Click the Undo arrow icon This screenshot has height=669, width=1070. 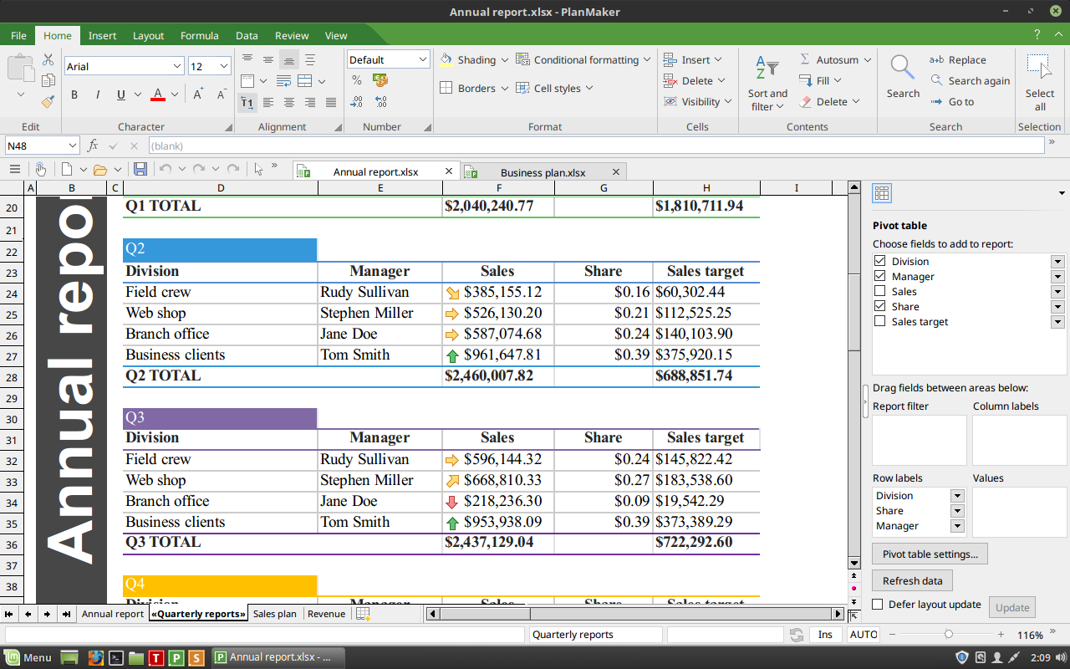click(x=165, y=169)
